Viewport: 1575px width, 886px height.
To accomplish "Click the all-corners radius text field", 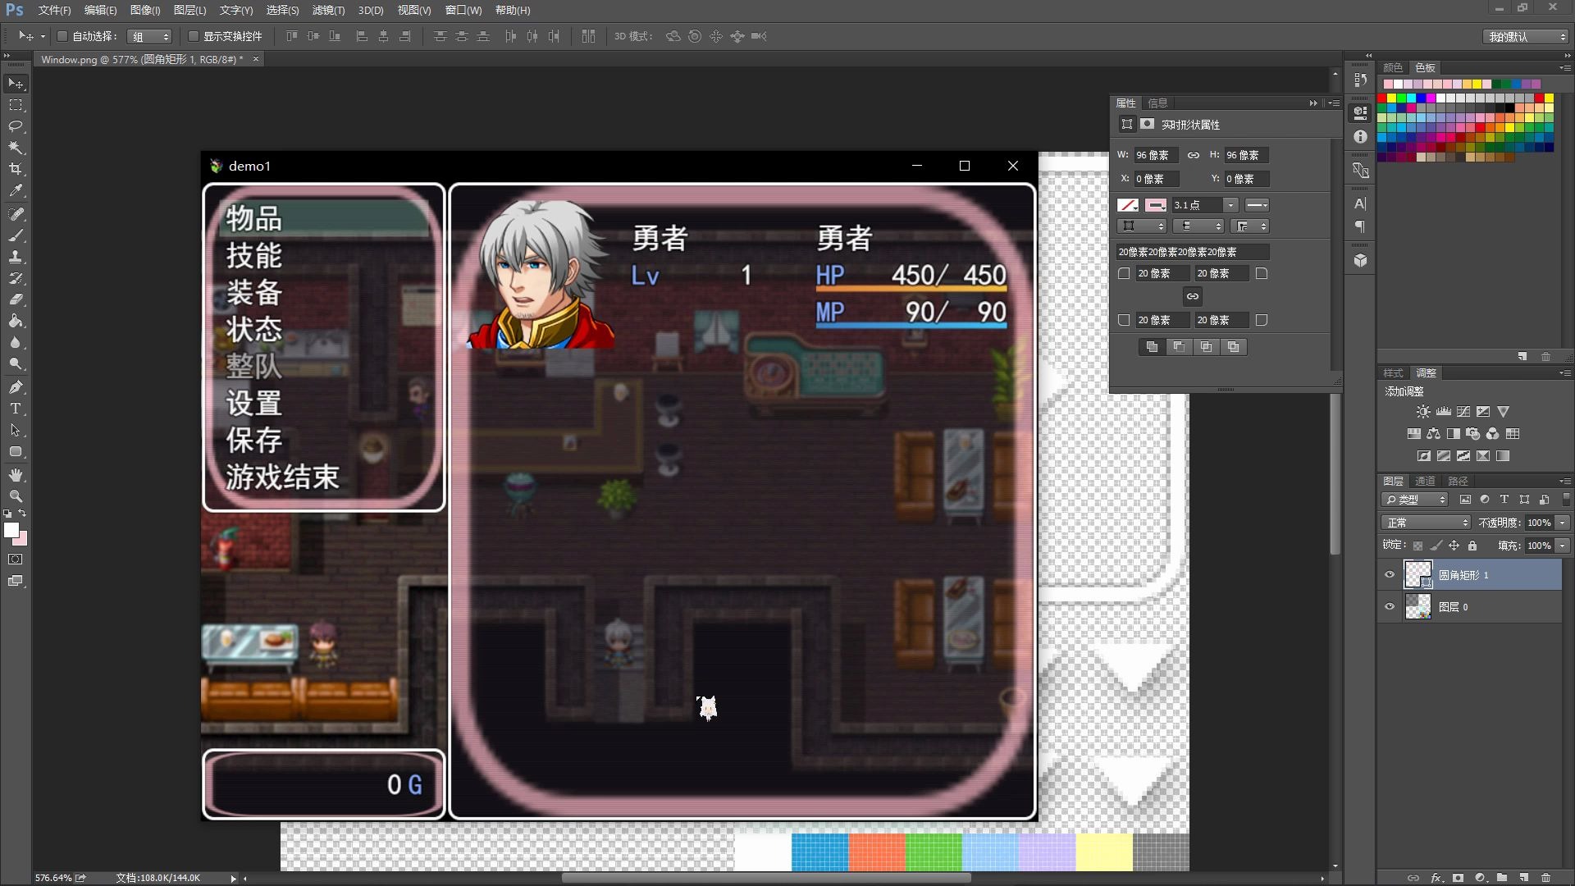I will tap(1193, 252).
